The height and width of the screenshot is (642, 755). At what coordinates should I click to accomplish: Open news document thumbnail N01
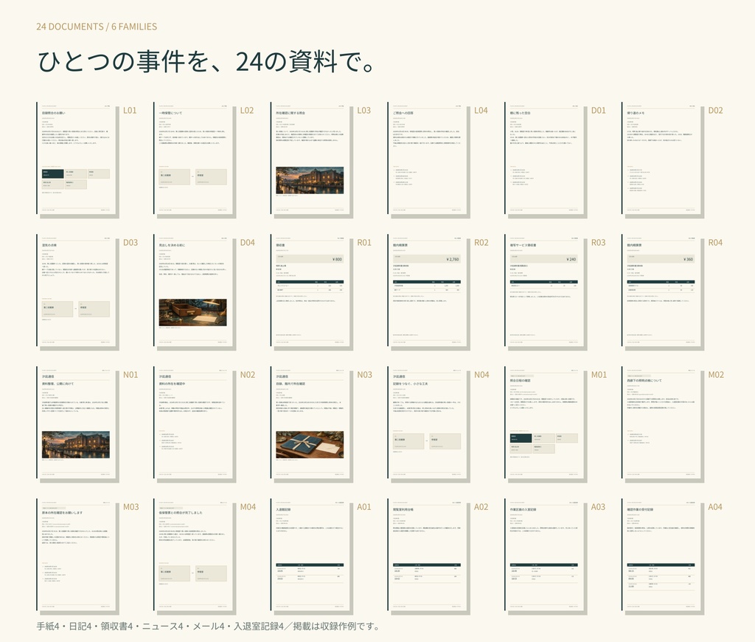pos(76,422)
